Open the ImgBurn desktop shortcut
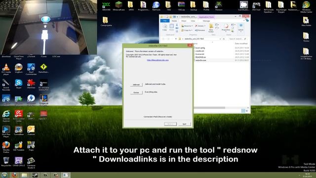The image size is (316, 178). tap(19, 68)
